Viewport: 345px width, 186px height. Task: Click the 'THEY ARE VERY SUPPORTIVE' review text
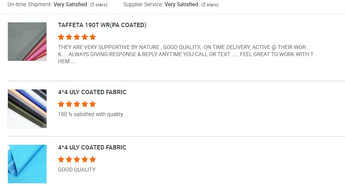pos(185,54)
